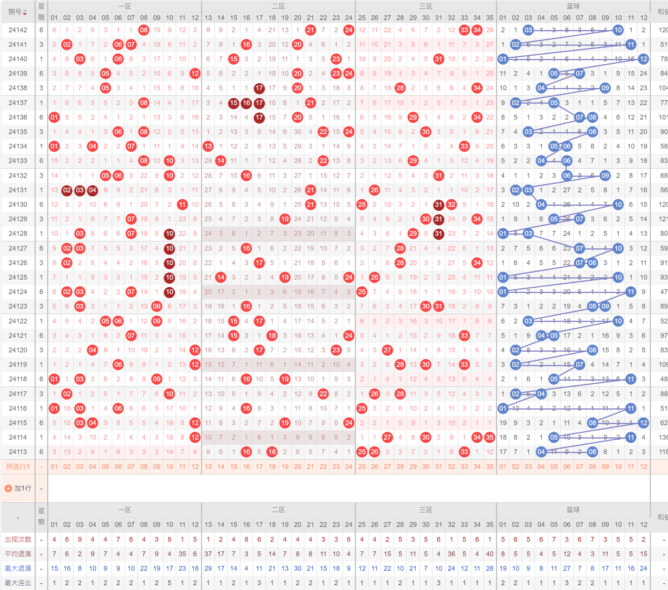This screenshot has height=590, width=668.
Task: Add a row with the 加1行 button
Action: 18,488
